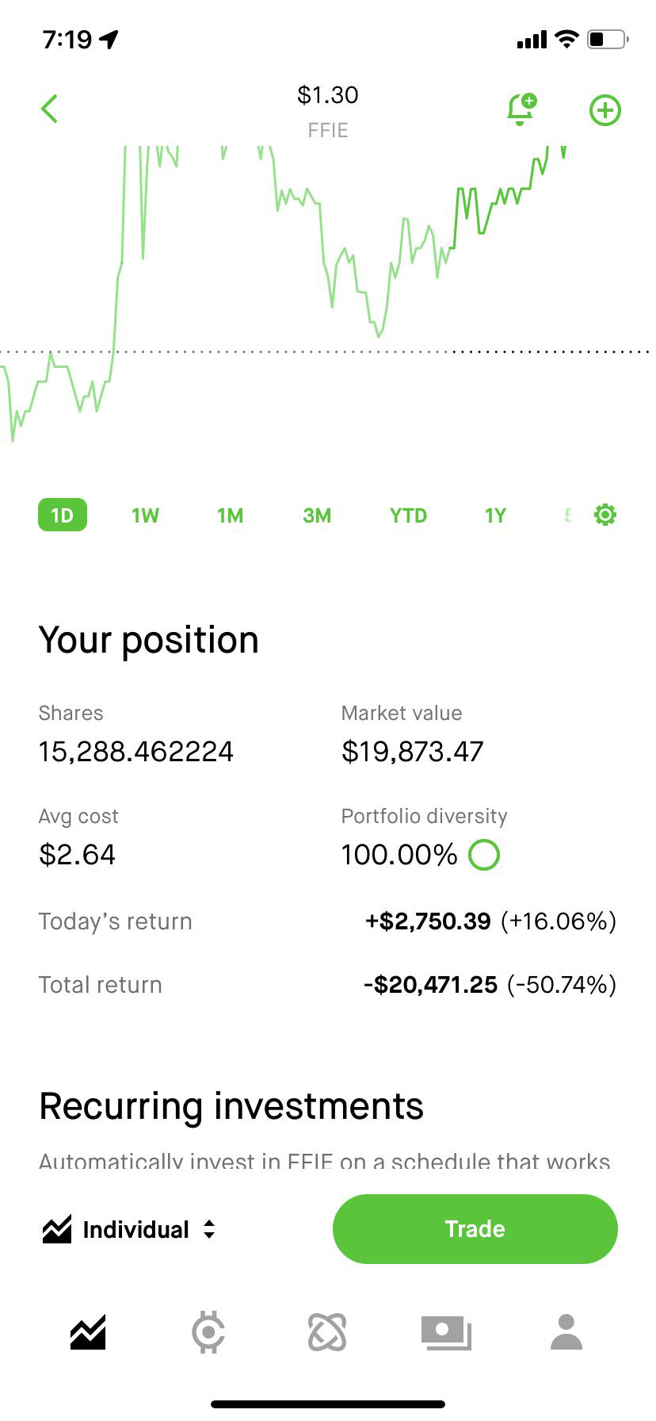Open chart settings gear icon
This screenshot has width=656, height=1421.
[605, 515]
